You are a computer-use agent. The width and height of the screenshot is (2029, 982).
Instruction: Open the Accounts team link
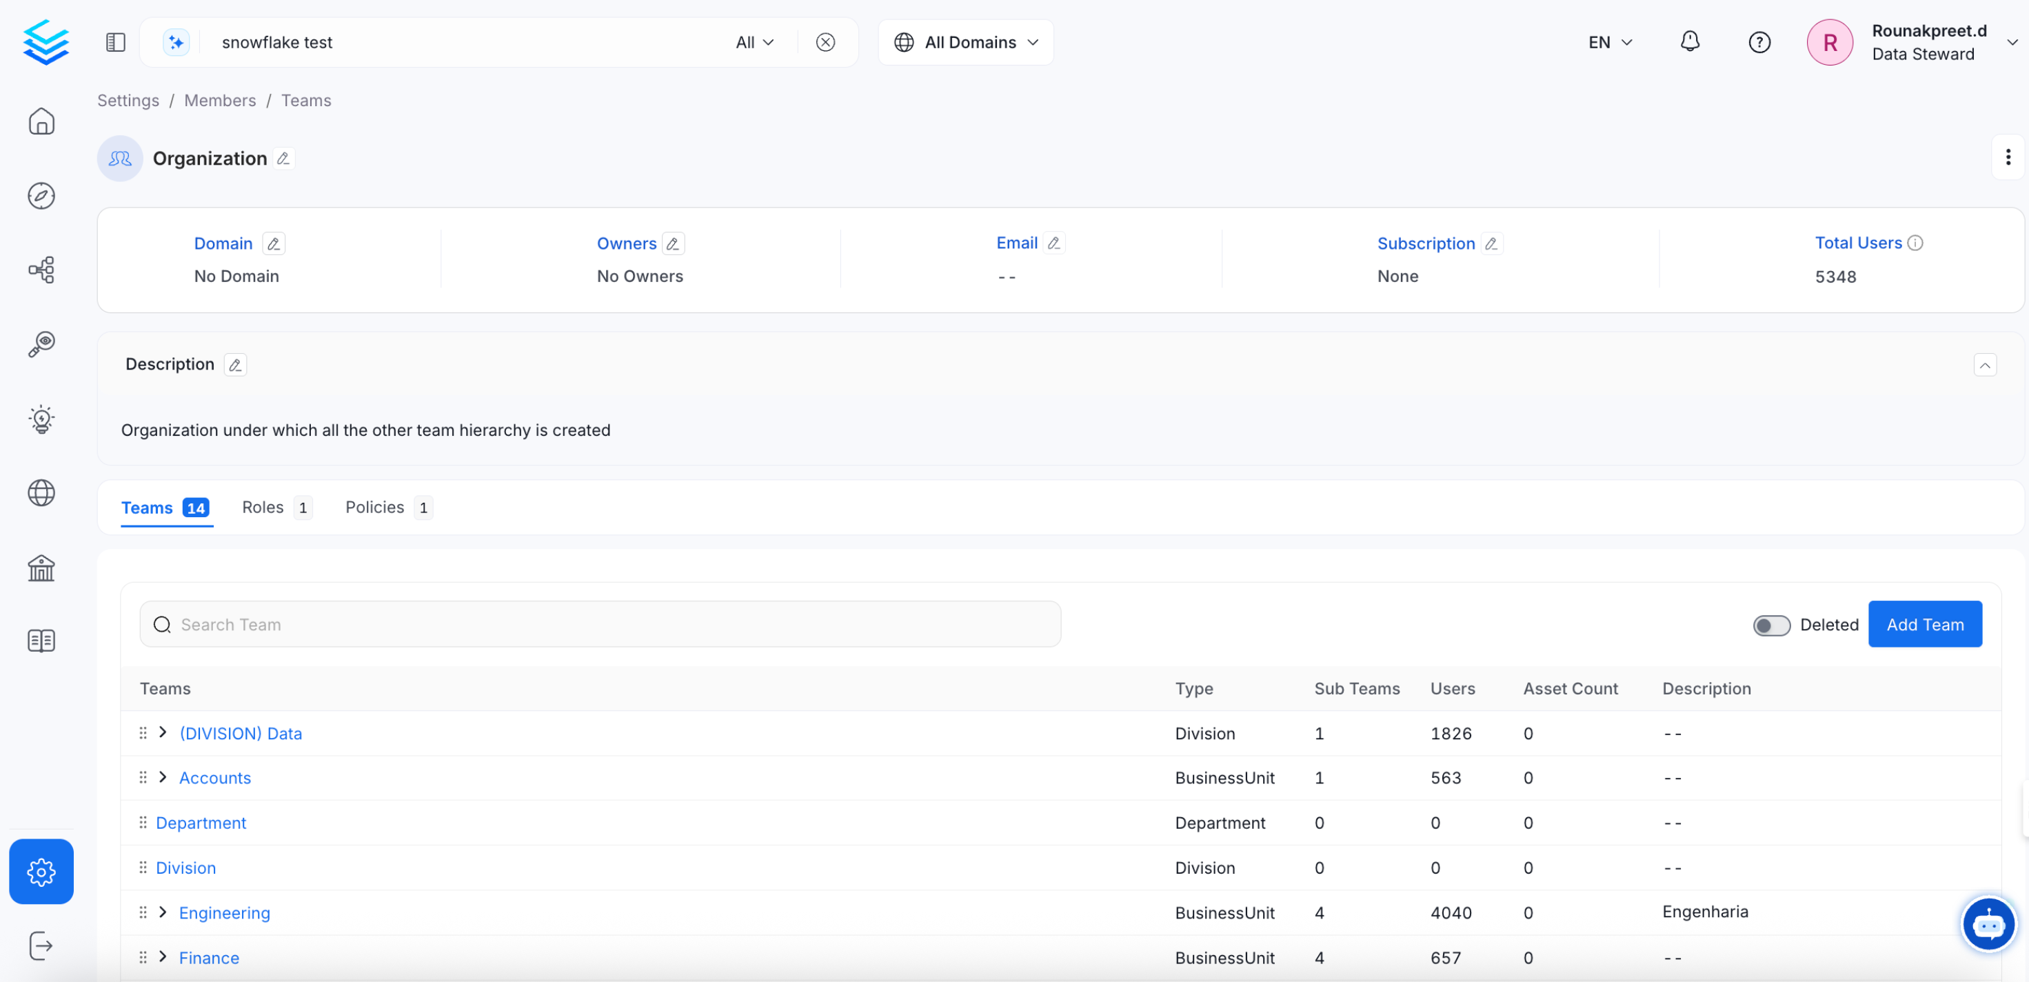(215, 778)
